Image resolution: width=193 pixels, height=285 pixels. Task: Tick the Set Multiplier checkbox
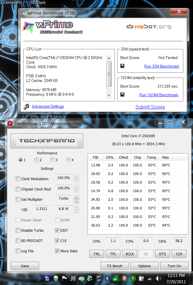pyautogui.click(x=18, y=200)
